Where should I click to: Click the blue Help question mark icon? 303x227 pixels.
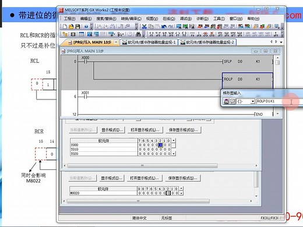coord(86,27)
